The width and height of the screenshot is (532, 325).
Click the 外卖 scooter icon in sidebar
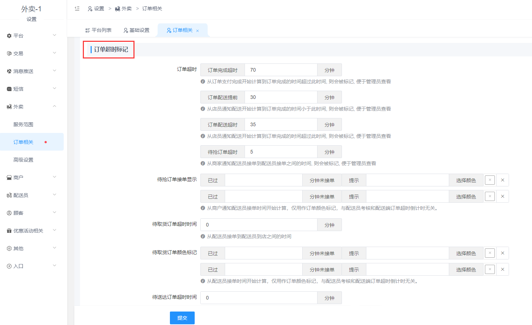[x=9, y=107]
